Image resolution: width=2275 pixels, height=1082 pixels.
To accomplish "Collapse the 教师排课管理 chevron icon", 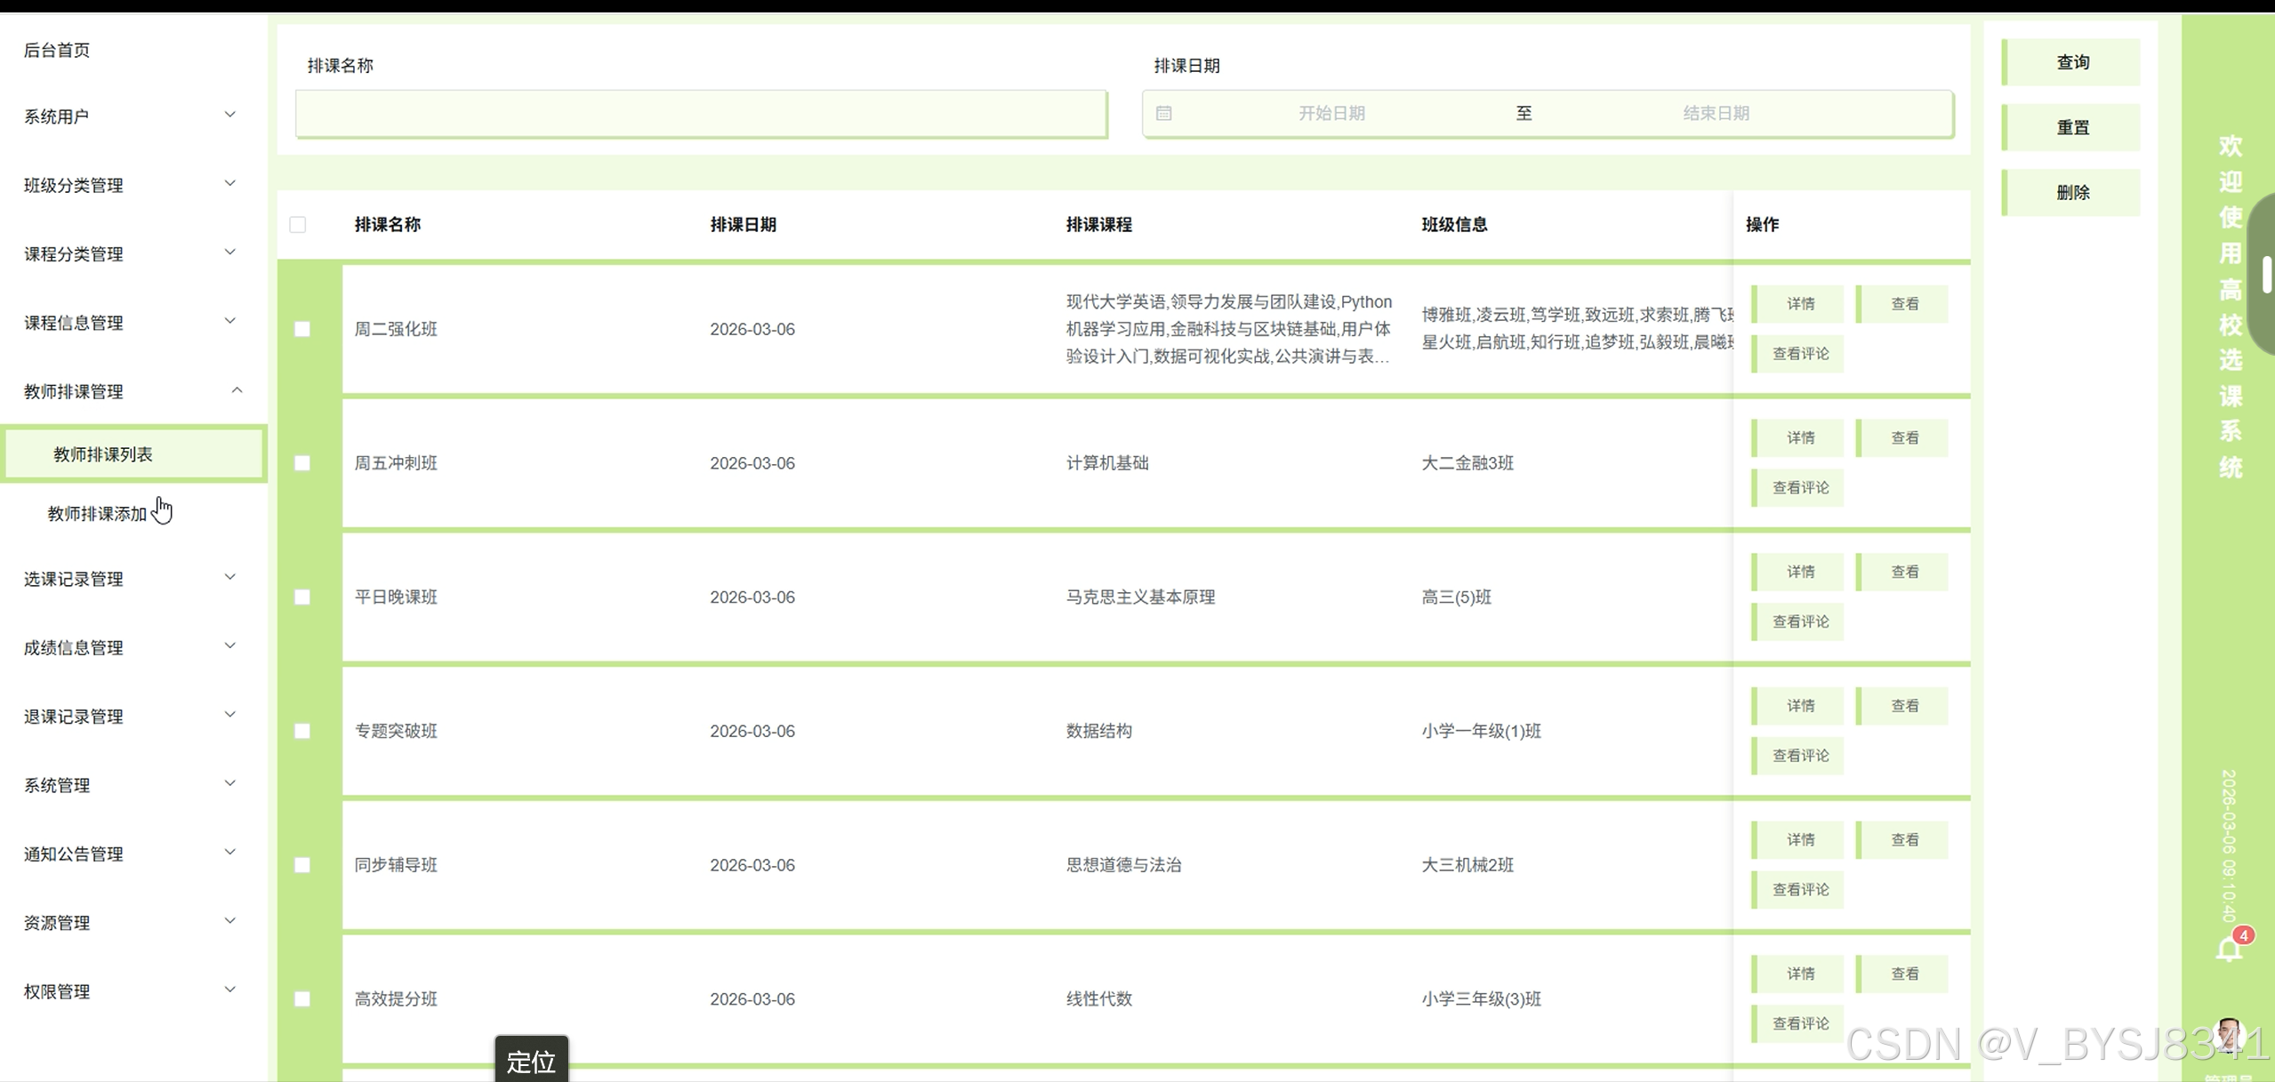I will [x=237, y=390].
